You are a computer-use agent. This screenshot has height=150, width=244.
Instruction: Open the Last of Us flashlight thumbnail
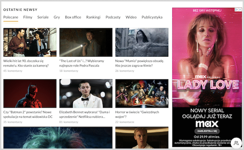(x=86, y=42)
